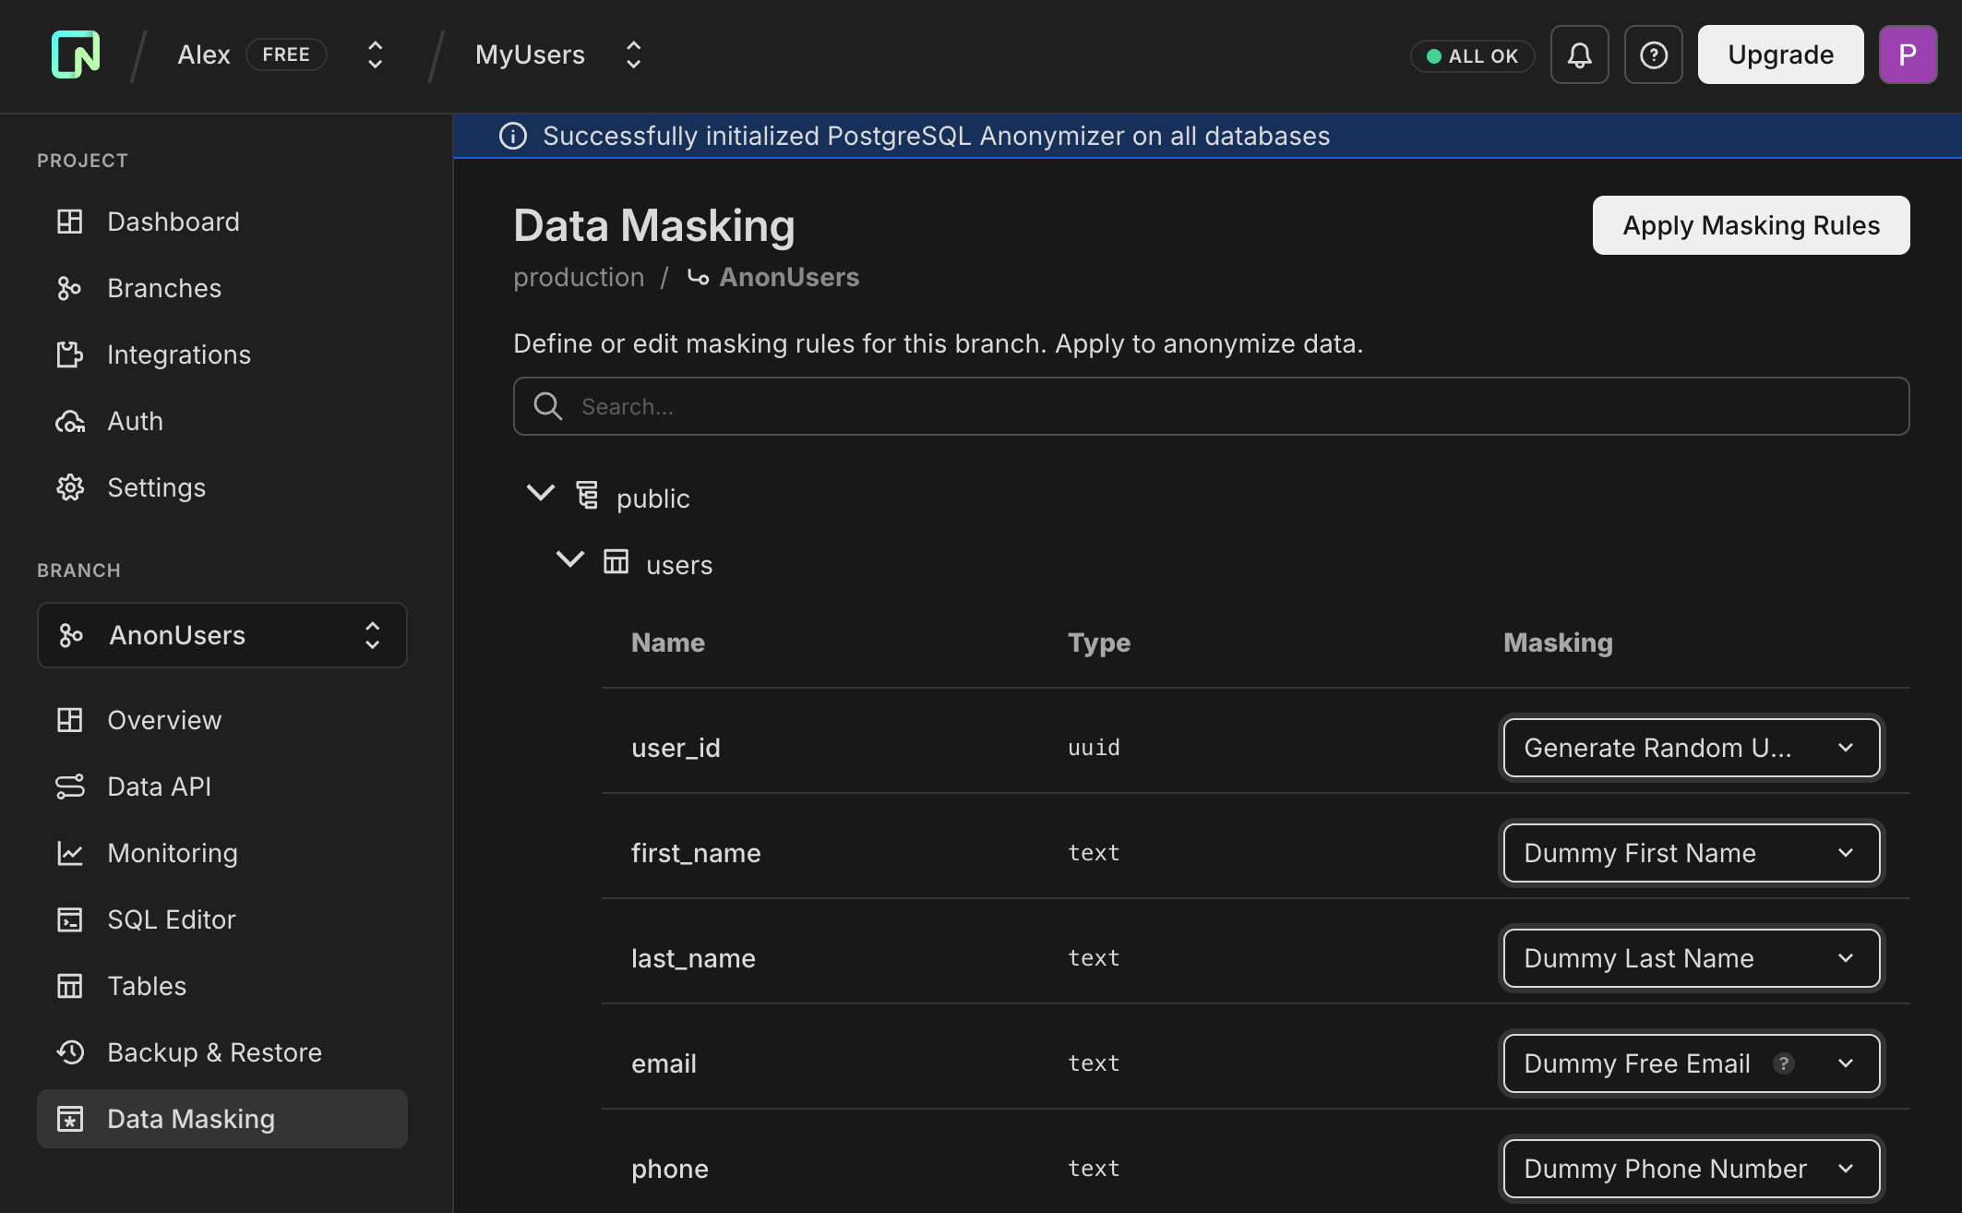The height and width of the screenshot is (1213, 1962).
Task: Click Apply Masking Rules
Action: pyautogui.click(x=1750, y=224)
